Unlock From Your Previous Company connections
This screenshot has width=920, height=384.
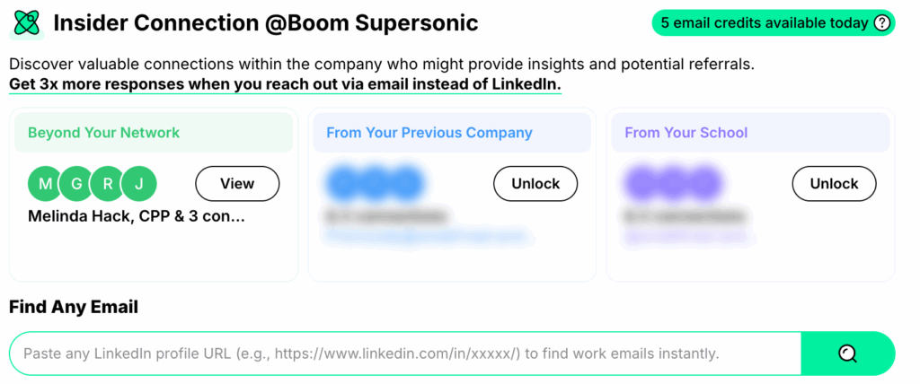[535, 184]
